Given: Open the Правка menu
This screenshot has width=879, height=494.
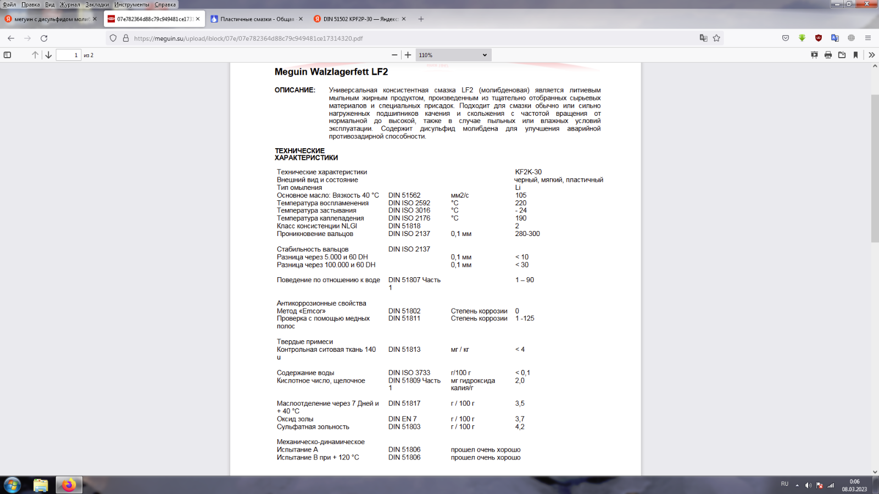Looking at the screenshot, I should [31, 4].
